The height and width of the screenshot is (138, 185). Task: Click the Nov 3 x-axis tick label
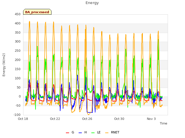(x=151, y=119)
